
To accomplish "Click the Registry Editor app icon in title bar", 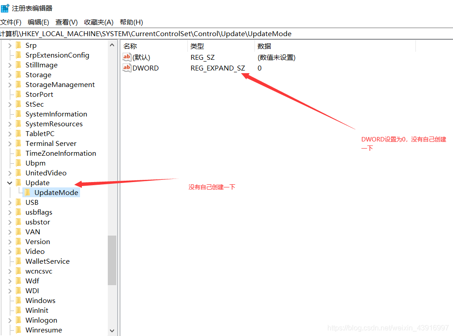I will [5, 8].
